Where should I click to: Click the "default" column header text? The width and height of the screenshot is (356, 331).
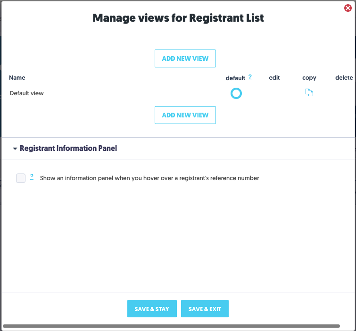[x=235, y=78]
